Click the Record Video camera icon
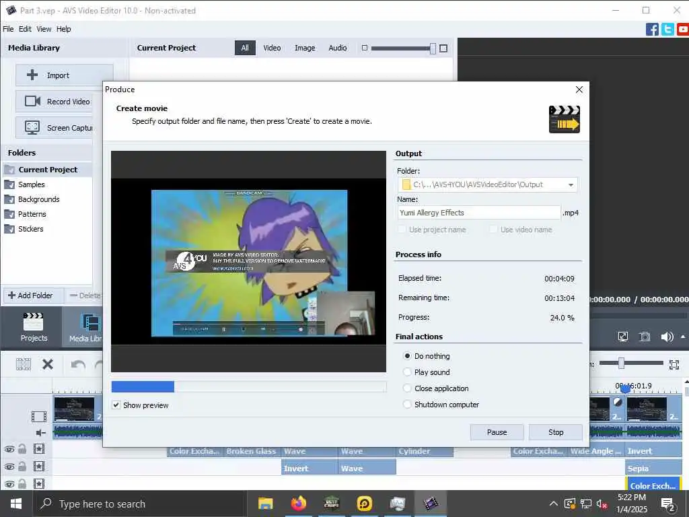 pyautogui.click(x=32, y=101)
